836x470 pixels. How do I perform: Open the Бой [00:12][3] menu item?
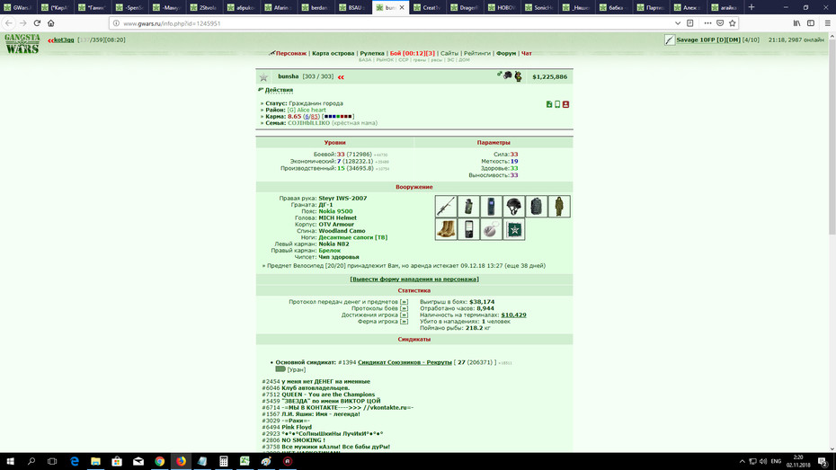click(412, 53)
